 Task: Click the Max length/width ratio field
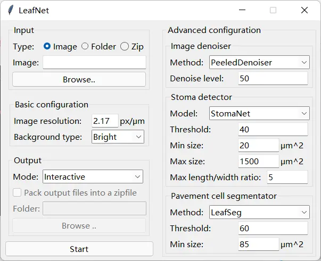tap(287, 177)
